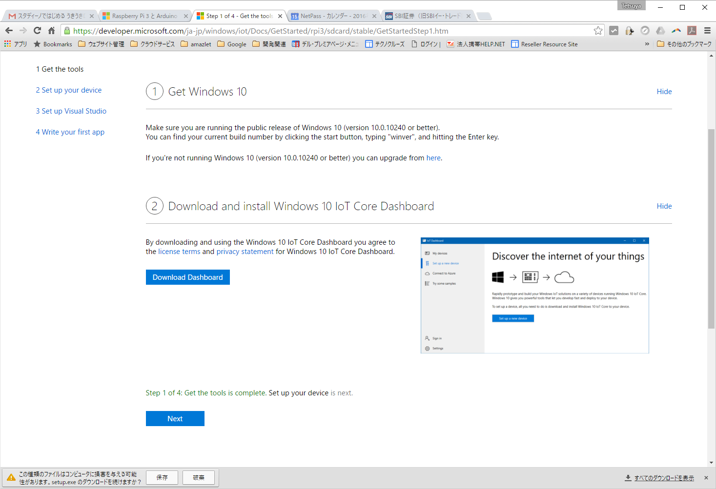Bookmark this page with star icon
Image resolution: width=716 pixels, height=489 pixels.
[x=598, y=31]
